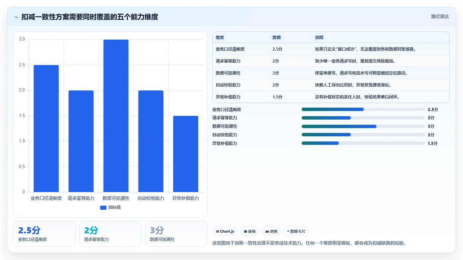
Task: Click the 3.0 tick on the y-axis
Action: 22,39
